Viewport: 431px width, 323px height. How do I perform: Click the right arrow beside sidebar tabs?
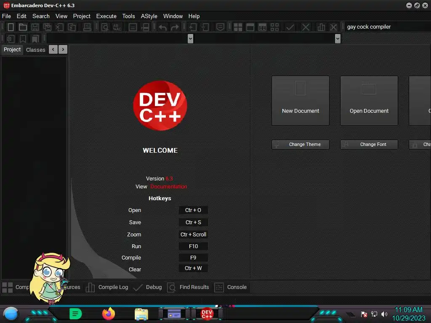(63, 50)
